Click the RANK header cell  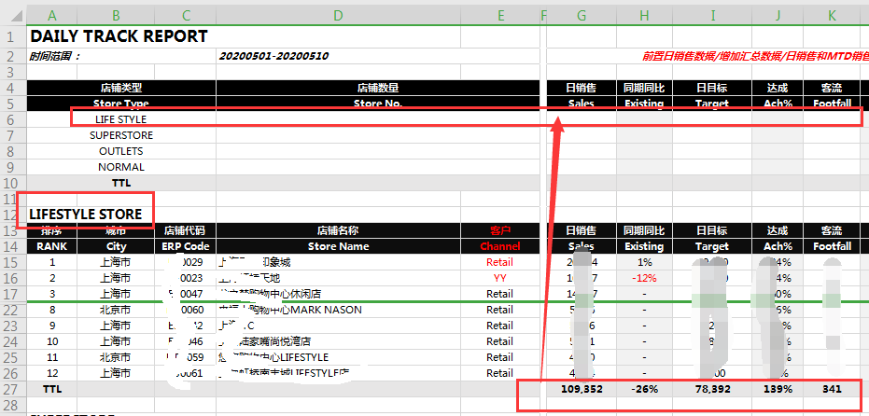(x=52, y=246)
